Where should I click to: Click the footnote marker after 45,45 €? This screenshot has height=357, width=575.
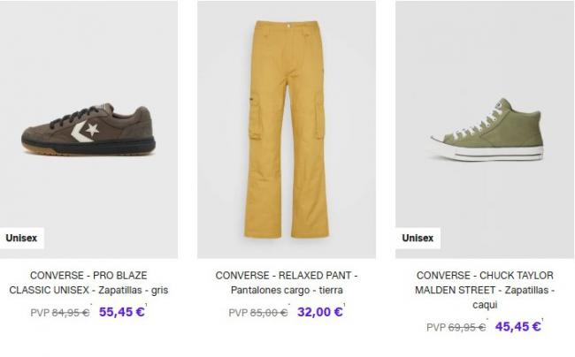543,320
